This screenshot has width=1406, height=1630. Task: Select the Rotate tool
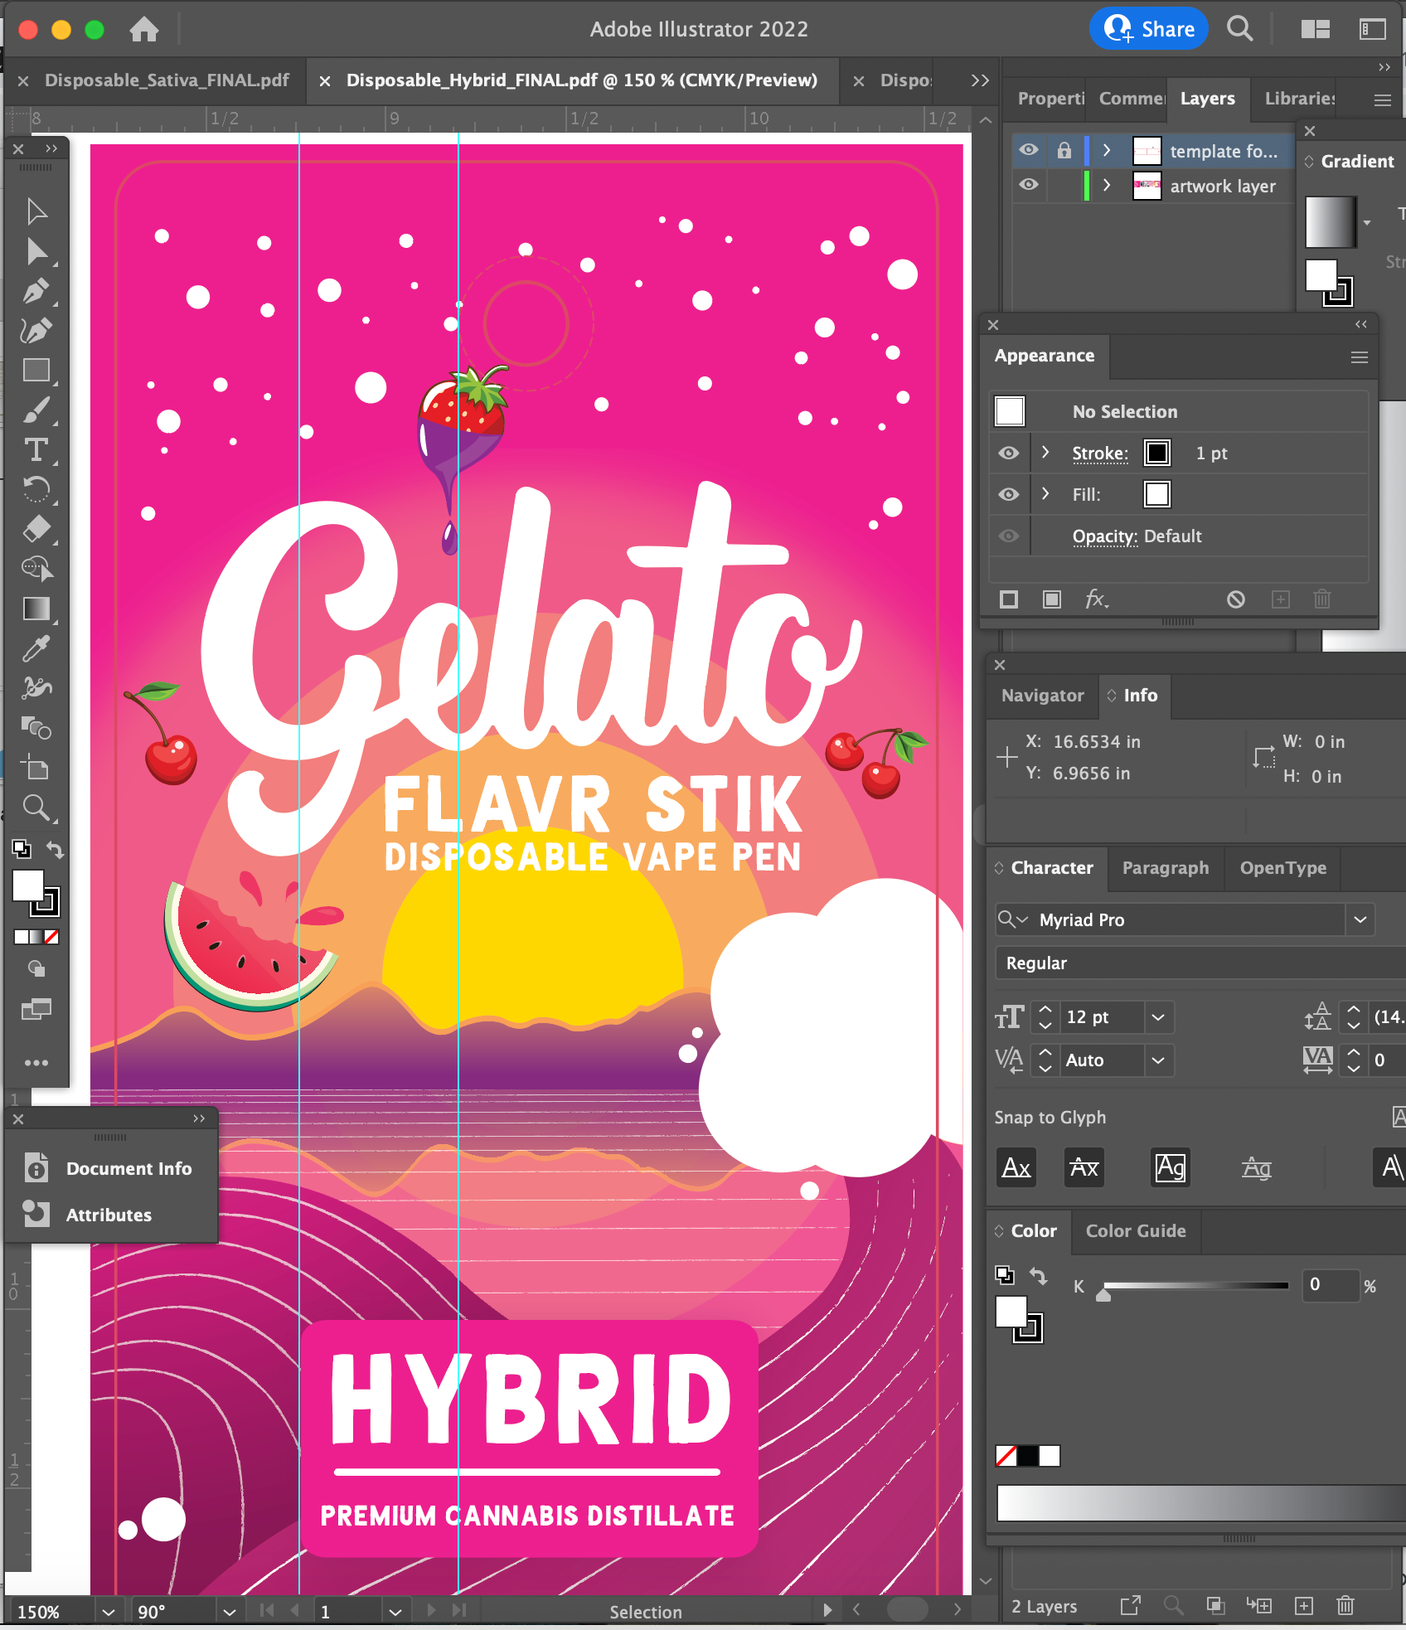coord(36,489)
